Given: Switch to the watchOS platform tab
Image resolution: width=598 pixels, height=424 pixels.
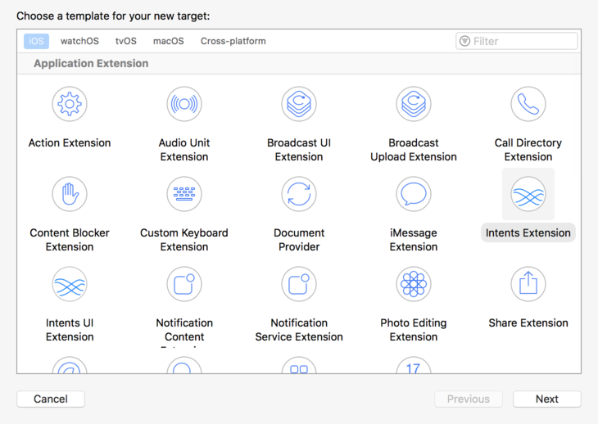Looking at the screenshot, I should (79, 41).
